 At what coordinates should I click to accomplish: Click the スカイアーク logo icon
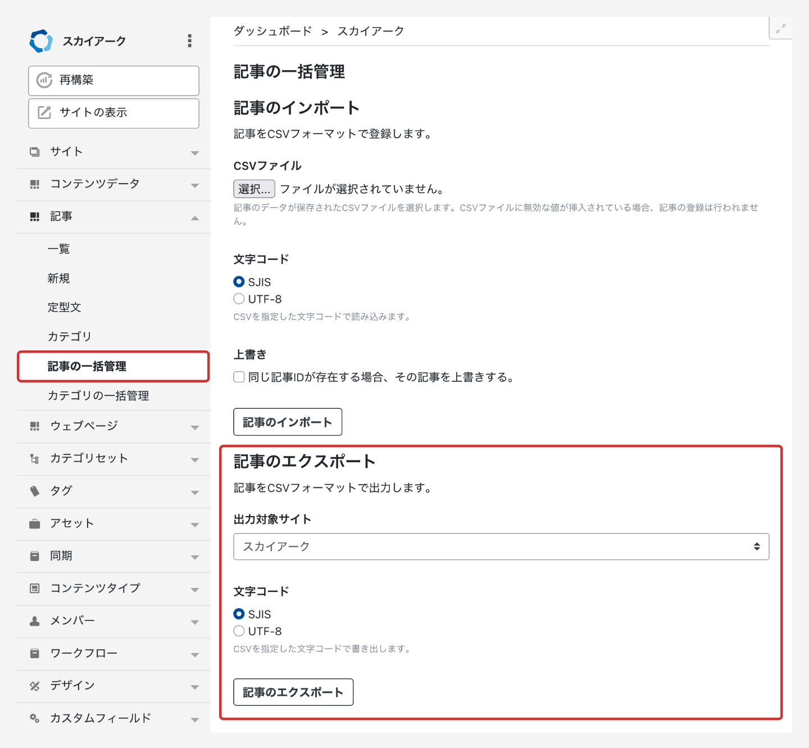click(x=41, y=41)
